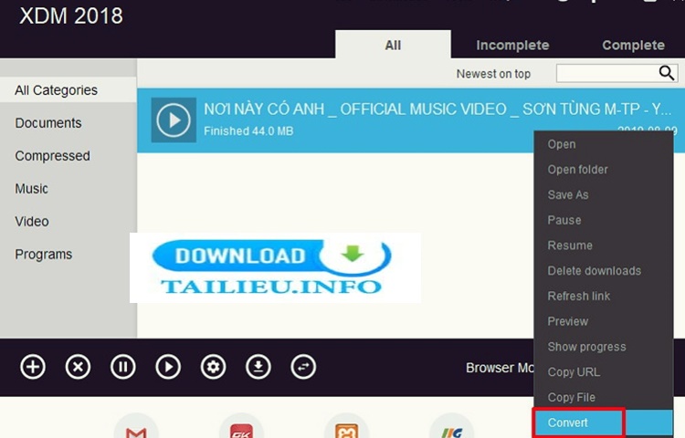The image size is (685, 438).
Task: Choose Copy URL from context menu
Action: [x=603, y=371]
